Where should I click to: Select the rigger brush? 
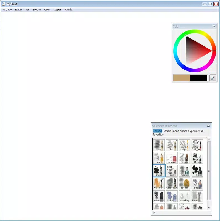click(197, 145)
